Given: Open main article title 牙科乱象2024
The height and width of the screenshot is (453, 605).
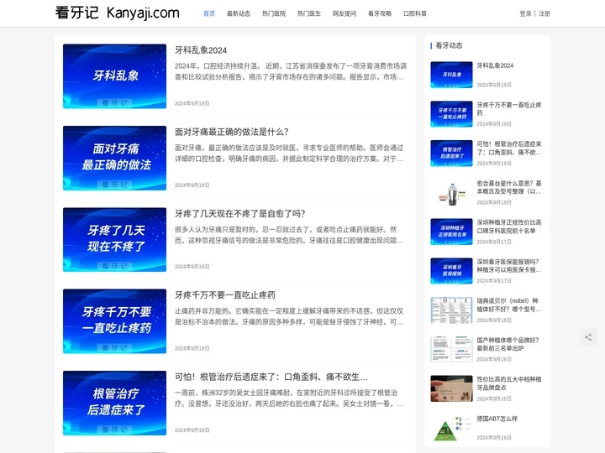Looking at the screenshot, I should click(201, 50).
